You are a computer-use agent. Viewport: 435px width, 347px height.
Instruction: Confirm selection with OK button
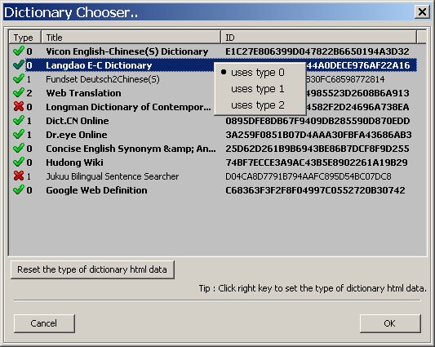point(390,323)
